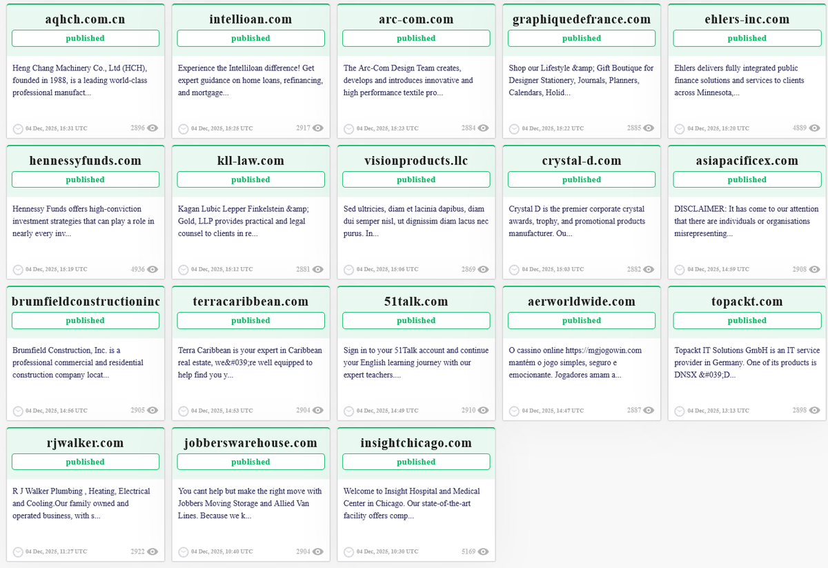The height and width of the screenshot is (568, 828).
Task: Click published badge under asiapacificex.com
Action: tap(747, 179)
